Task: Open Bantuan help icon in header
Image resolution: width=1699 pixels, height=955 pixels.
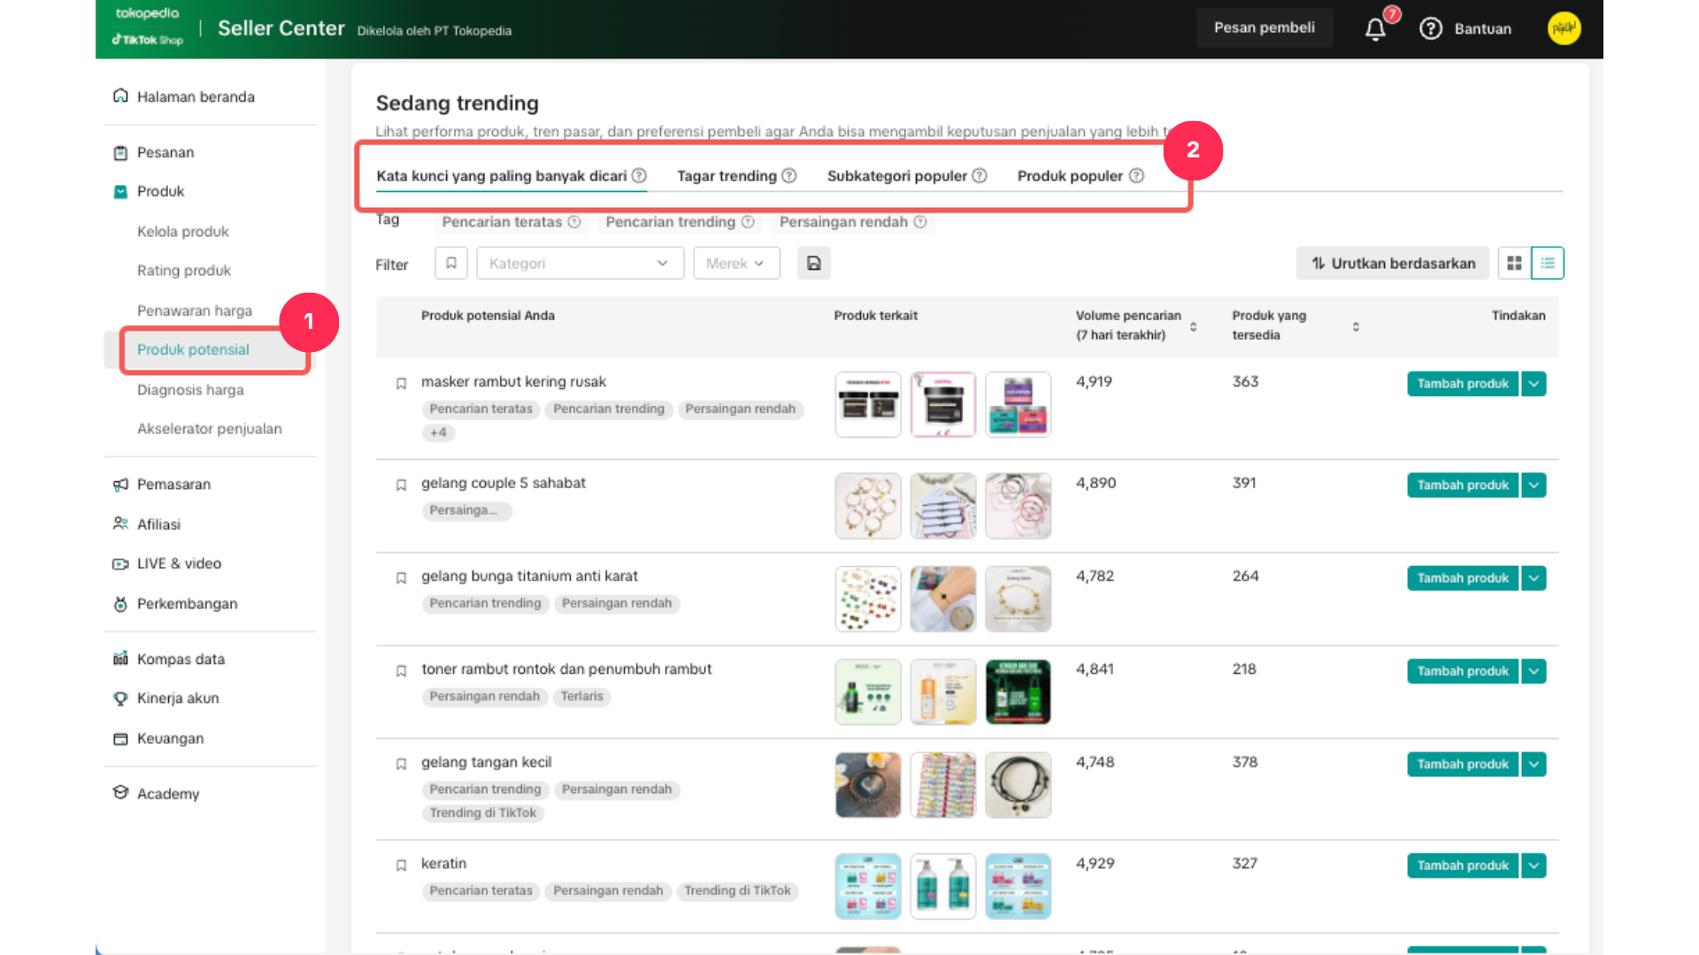Action: click(x=1431, y=28)
